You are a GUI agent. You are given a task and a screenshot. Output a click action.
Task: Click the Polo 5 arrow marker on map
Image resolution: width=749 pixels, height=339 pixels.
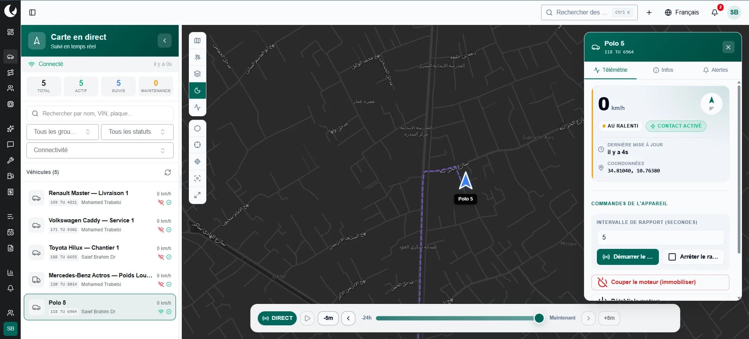pos(465,181)
